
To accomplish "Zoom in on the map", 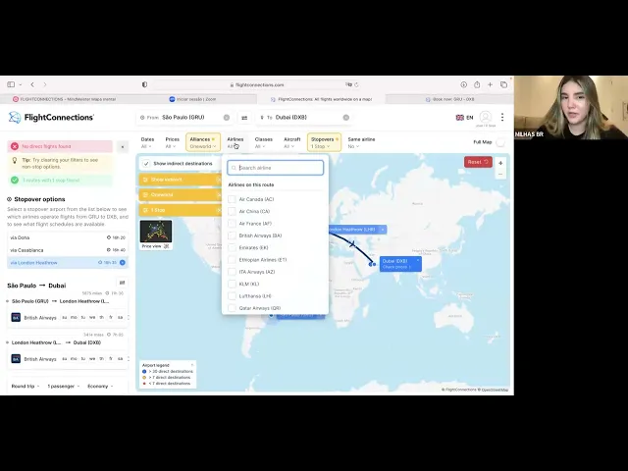I will pos(500,163).
